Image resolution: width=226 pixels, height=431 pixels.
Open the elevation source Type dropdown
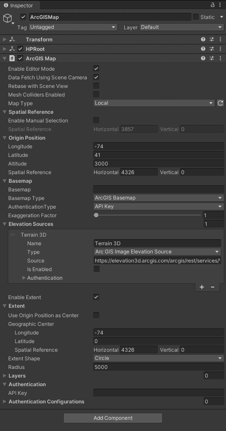pos(157,252)
